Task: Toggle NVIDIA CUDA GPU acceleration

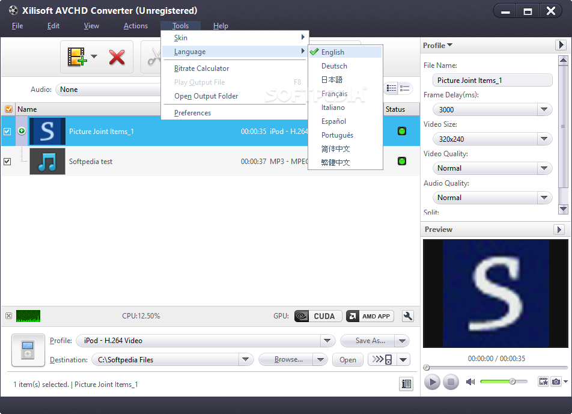Action: click(318, 316)
